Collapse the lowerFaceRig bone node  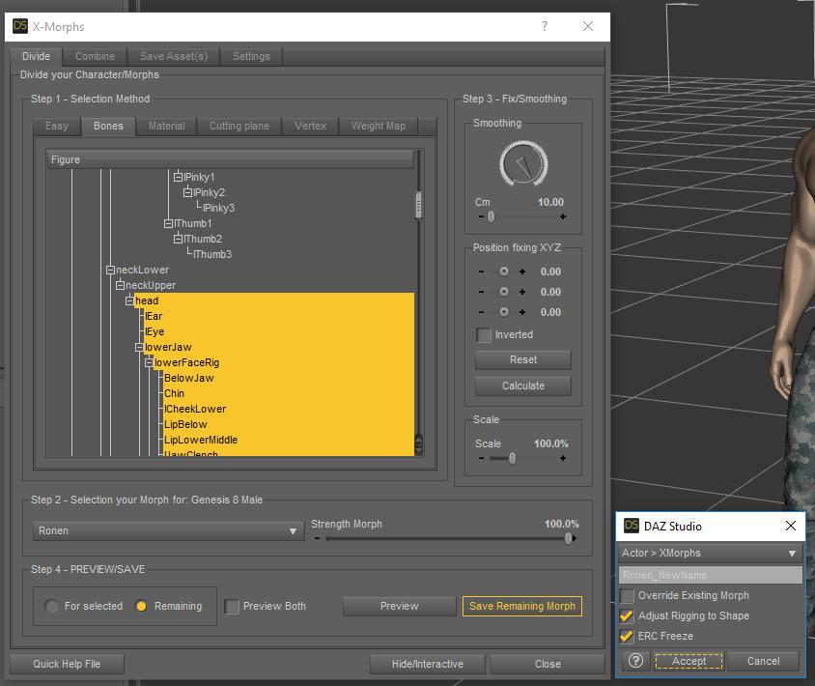(x=149, y=362)
